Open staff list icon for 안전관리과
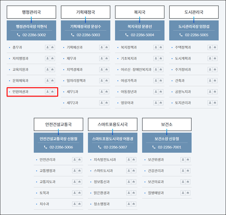The height and width of the screenshot is (215, 226). coord(74,159)
